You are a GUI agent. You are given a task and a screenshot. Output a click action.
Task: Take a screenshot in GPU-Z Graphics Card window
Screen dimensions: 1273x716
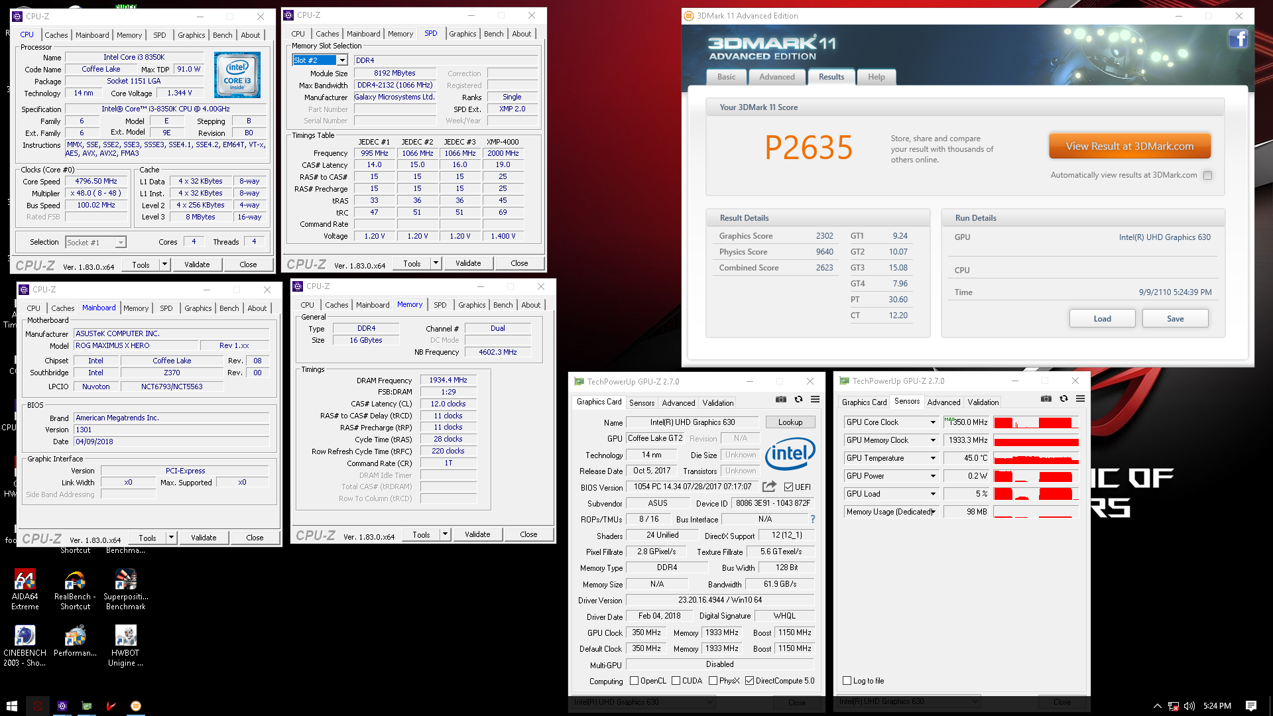781,399
